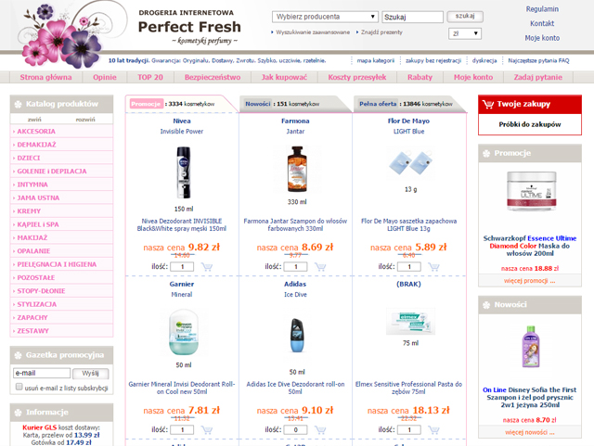Click cart icon for Farmona Jantar shampoo

(320, 267)
